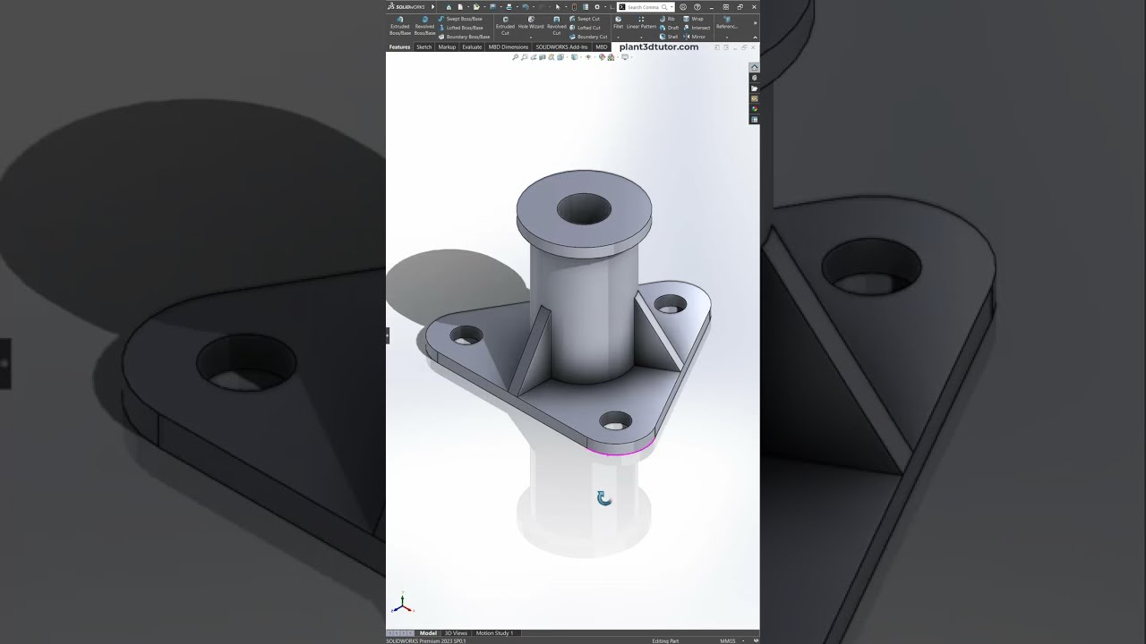Pick the Swept Cut command
1146x644 pixels.
[x=585, y=19]
